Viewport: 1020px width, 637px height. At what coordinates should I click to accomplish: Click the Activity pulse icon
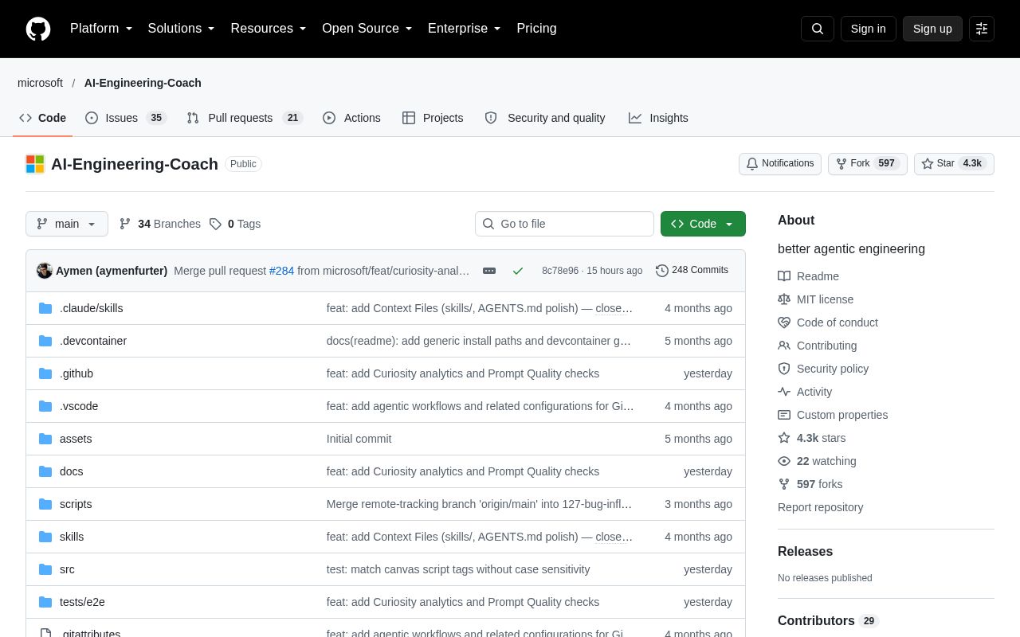coord(784,392)
